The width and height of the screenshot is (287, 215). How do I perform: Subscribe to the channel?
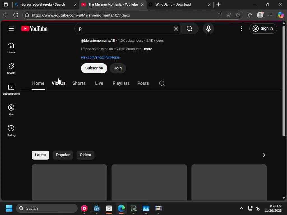94,68
